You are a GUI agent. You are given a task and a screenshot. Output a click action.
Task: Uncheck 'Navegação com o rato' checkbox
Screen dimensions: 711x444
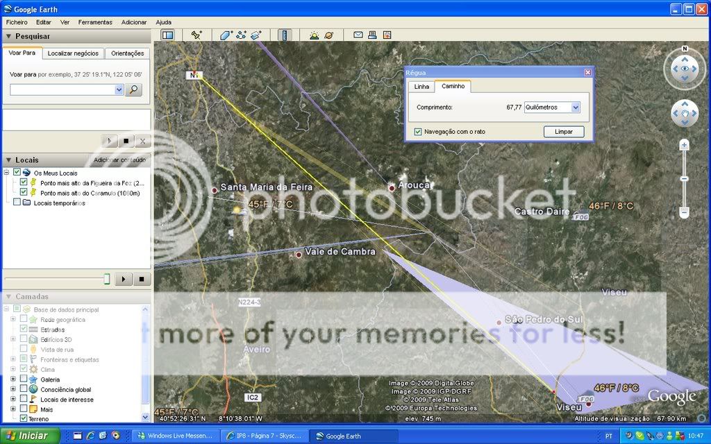[x=418, y=132]
